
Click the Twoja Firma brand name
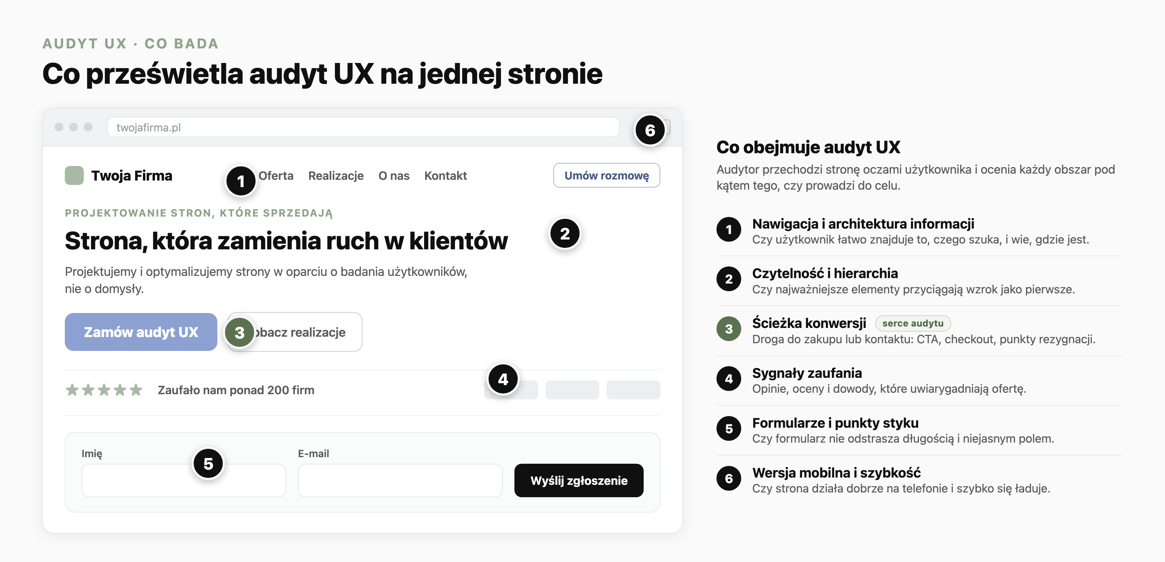pos(131,175)
